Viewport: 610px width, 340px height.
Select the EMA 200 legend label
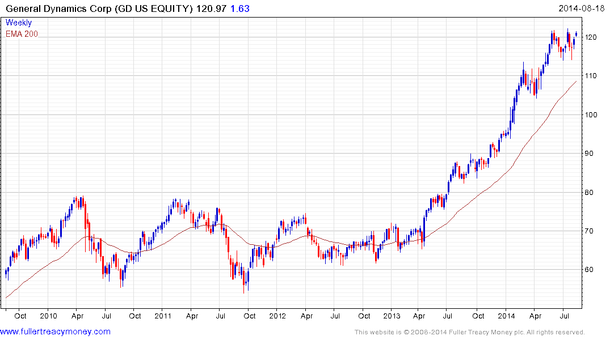tap(22, 34)
